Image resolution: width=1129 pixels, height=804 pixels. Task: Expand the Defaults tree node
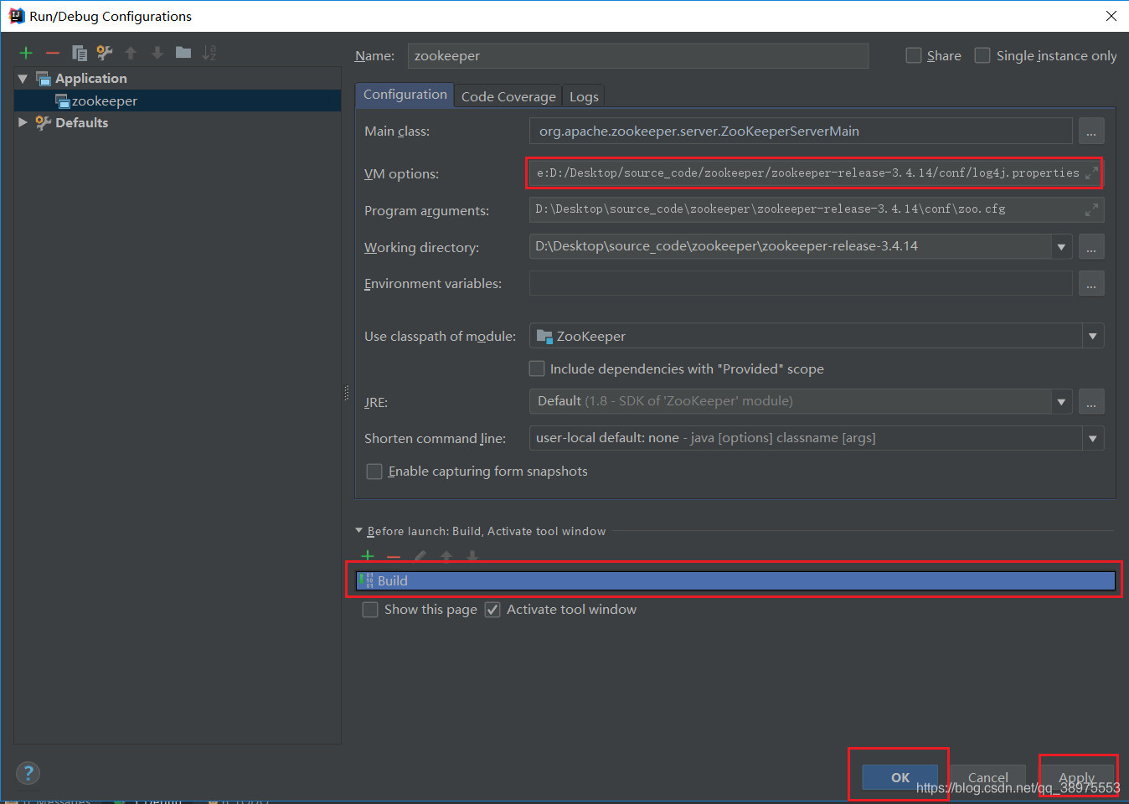23,122
